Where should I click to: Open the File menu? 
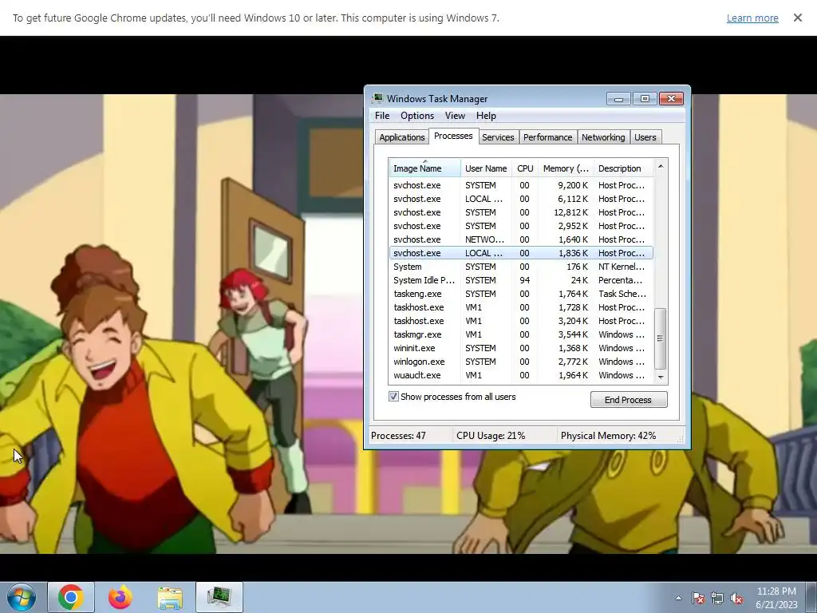[x=382, y=116]
